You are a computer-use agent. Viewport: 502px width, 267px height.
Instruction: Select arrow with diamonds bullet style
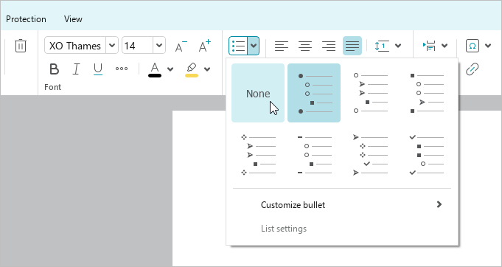point(370,155)
